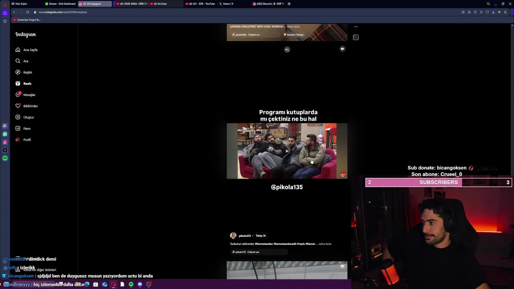
Task: Open pikola135 profile avatar
Action: click(x=233, y=236)
